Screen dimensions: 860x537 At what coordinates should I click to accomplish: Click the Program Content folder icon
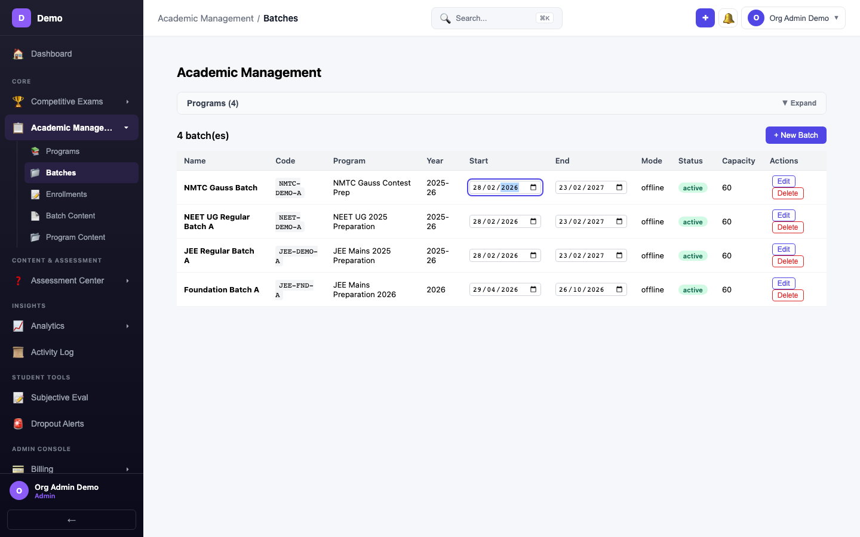(x=35, y=237)
